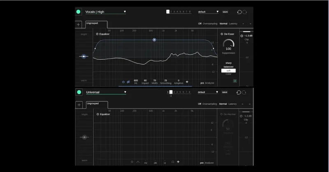Click the band filter type icon near 600 Hz
This screenshot has height=172, width=329.
pyautogui.click(x=128, y=82)
